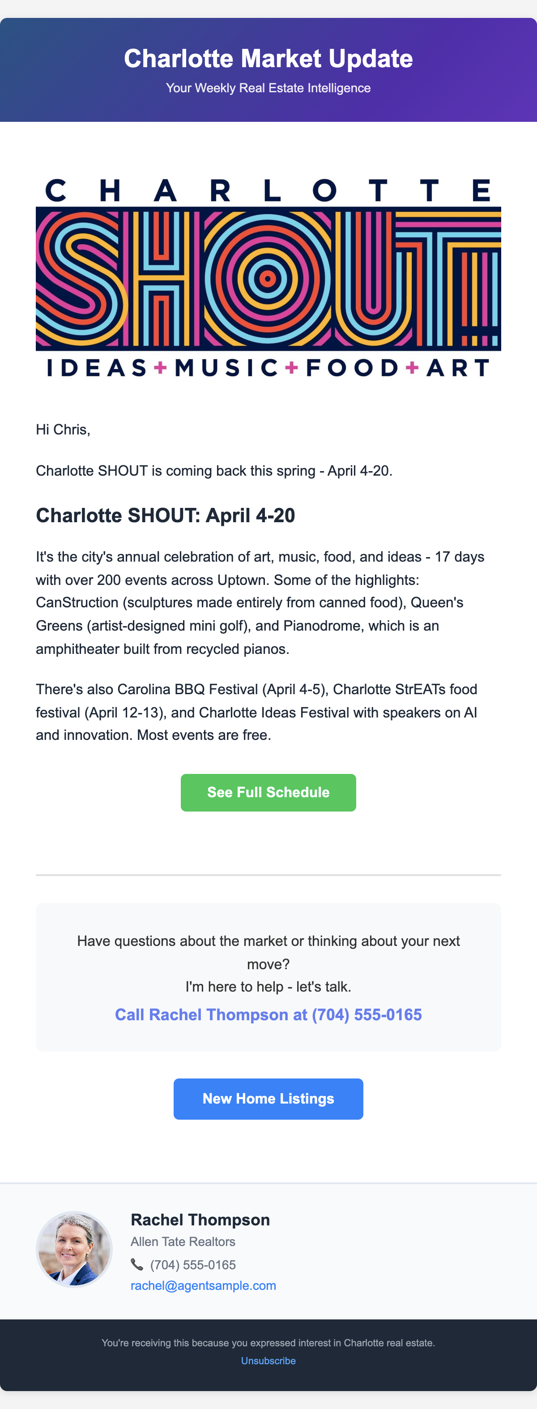Click the Call Rachel Thompson phone link
The image size is (537, 1409).
(268, 1014)
